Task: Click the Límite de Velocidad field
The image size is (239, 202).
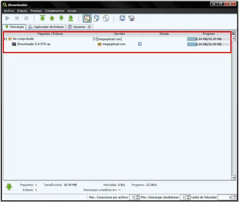Action: tap(225, 198)
